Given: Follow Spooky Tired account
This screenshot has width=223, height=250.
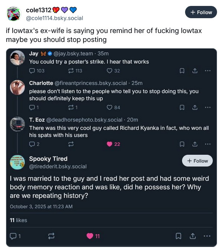Looking at the screenshot, I should pos(197,161).
